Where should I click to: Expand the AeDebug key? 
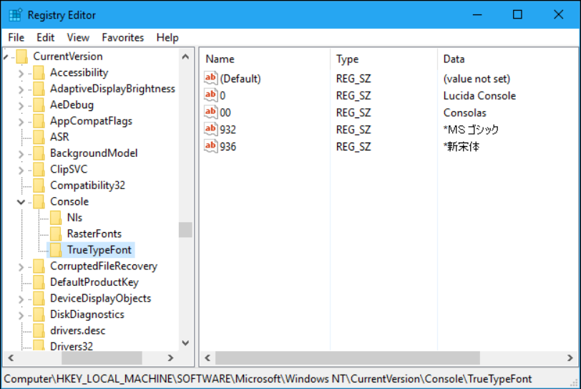tap(21, 106)
